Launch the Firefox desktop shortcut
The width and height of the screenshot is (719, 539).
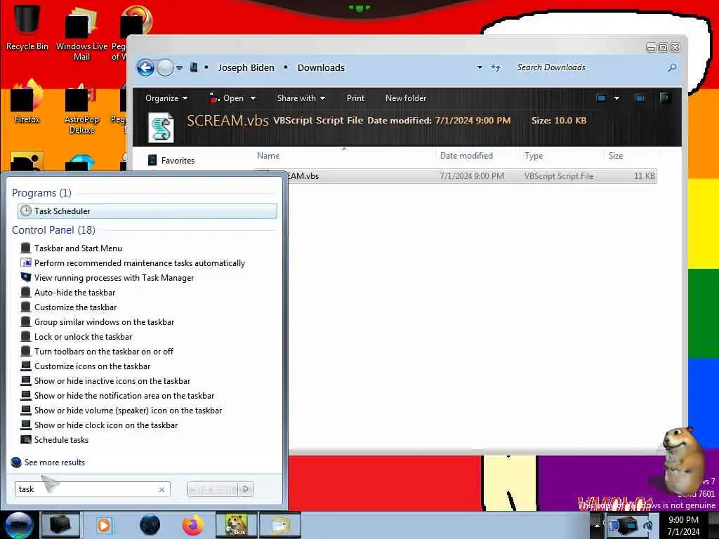click(x=27, y=102)
